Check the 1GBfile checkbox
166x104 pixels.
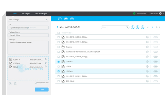pyautogui.click(x=58, y=66)
